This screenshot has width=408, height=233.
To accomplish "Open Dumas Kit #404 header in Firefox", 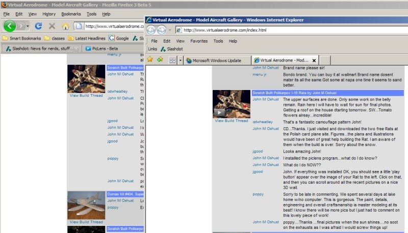I will (x=125, y=194).
